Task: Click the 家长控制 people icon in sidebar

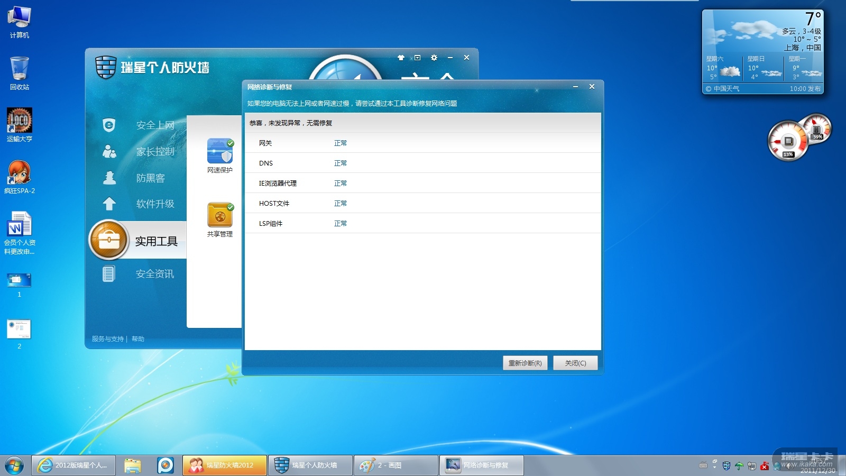Action: 109,152
